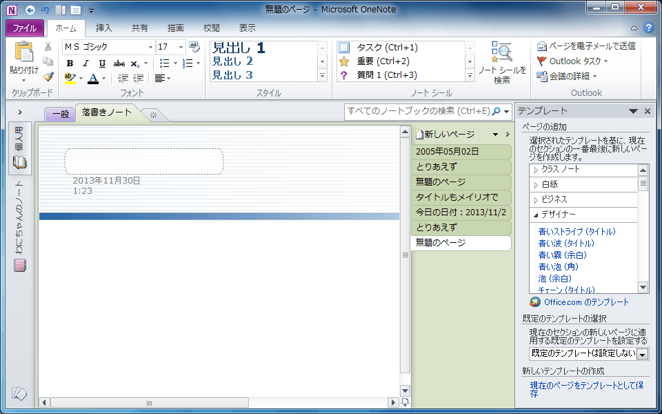Toggle underline formatting
The image size is (662, 414).
pos(102,63)
